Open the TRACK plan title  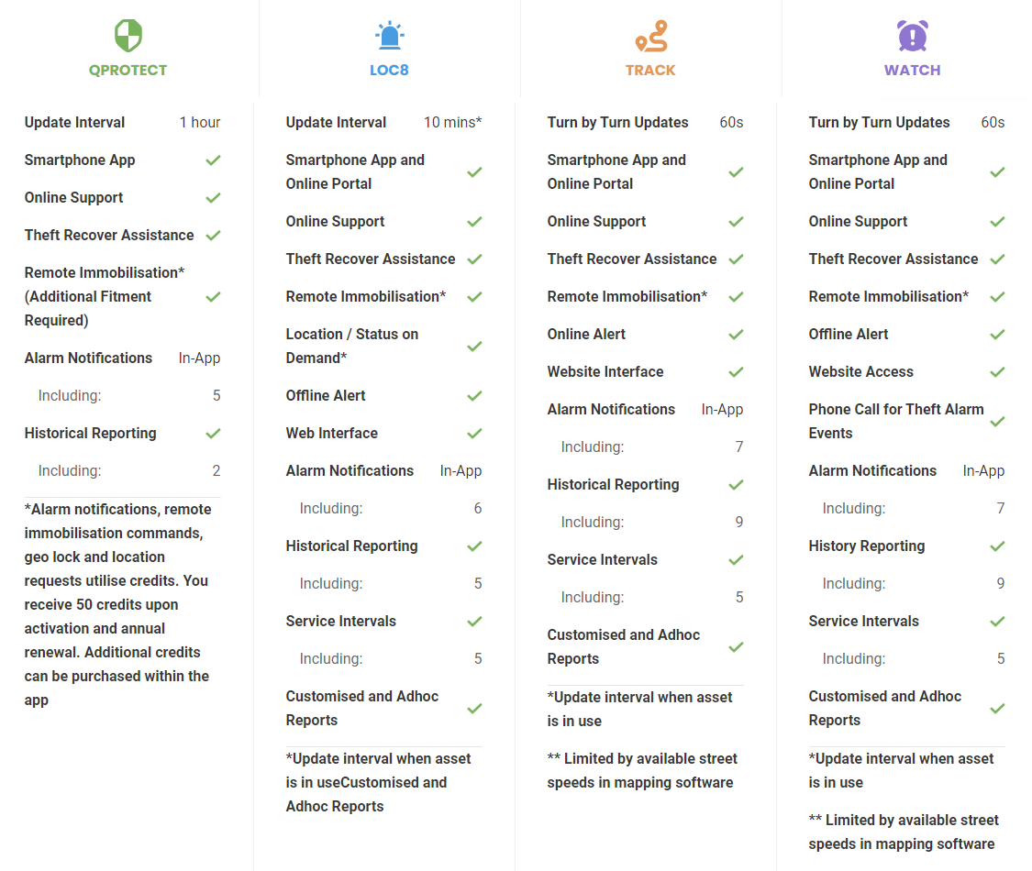[650, 71]
